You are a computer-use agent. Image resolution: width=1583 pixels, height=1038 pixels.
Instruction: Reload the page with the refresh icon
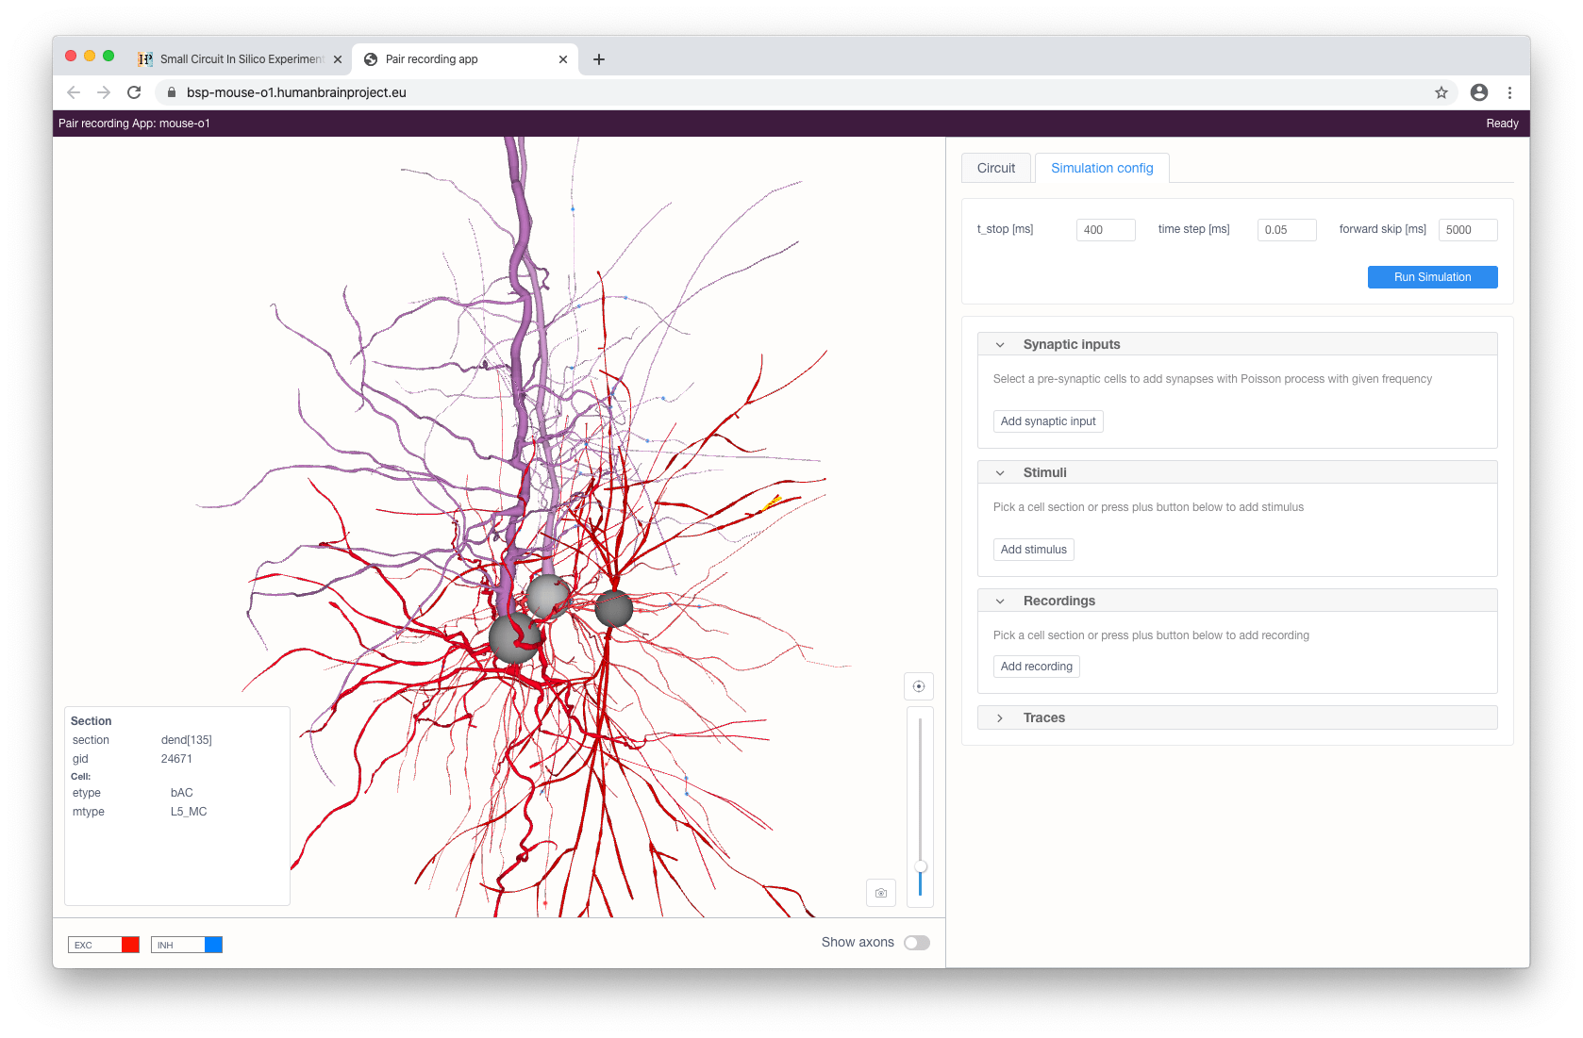click(134, 92)
